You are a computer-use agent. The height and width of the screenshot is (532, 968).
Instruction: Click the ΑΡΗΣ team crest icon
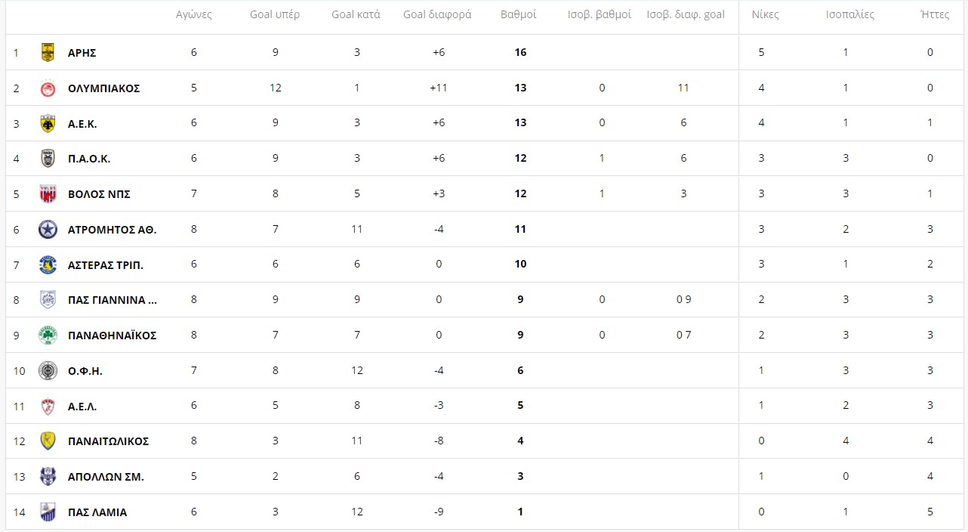click(x=48, y=52)
